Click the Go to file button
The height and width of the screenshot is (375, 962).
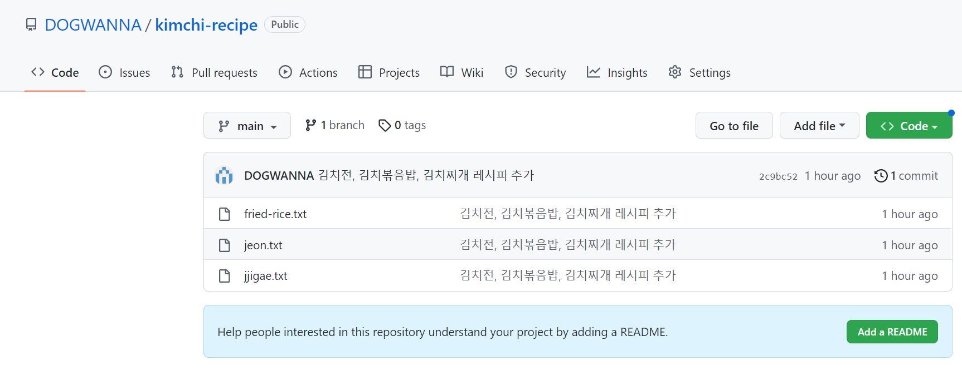[x=734, y=125]
